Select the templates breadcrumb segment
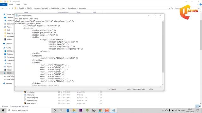 83,8
